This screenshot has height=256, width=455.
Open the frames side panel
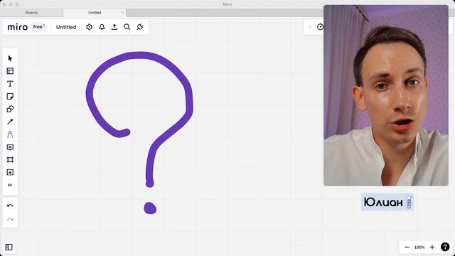[x=9, y=247]
